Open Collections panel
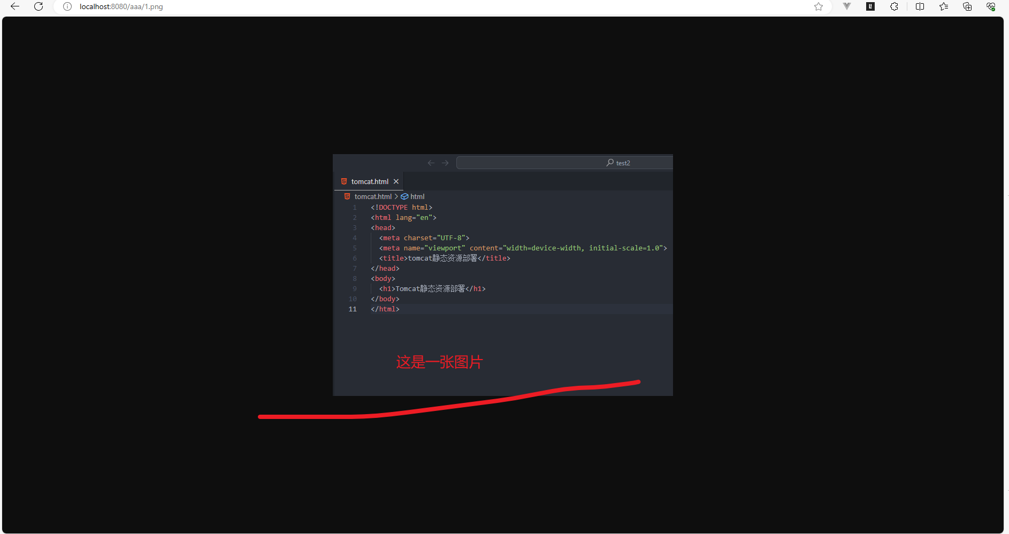The height and width of the screenshot is (534, 1009). click(x=967, y=6)
